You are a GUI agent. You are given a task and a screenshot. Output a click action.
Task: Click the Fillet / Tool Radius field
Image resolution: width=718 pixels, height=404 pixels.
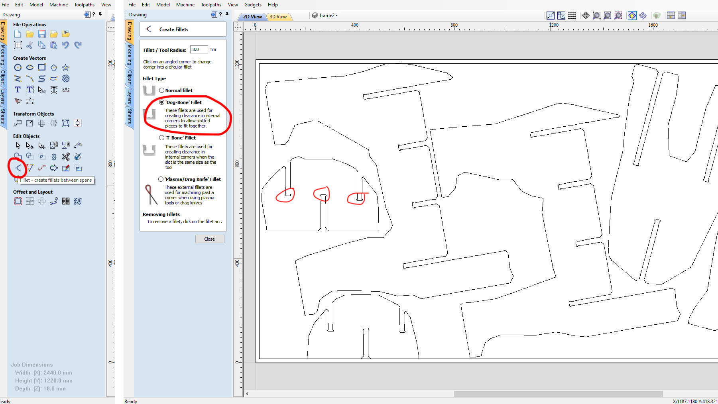click(199, 49)
